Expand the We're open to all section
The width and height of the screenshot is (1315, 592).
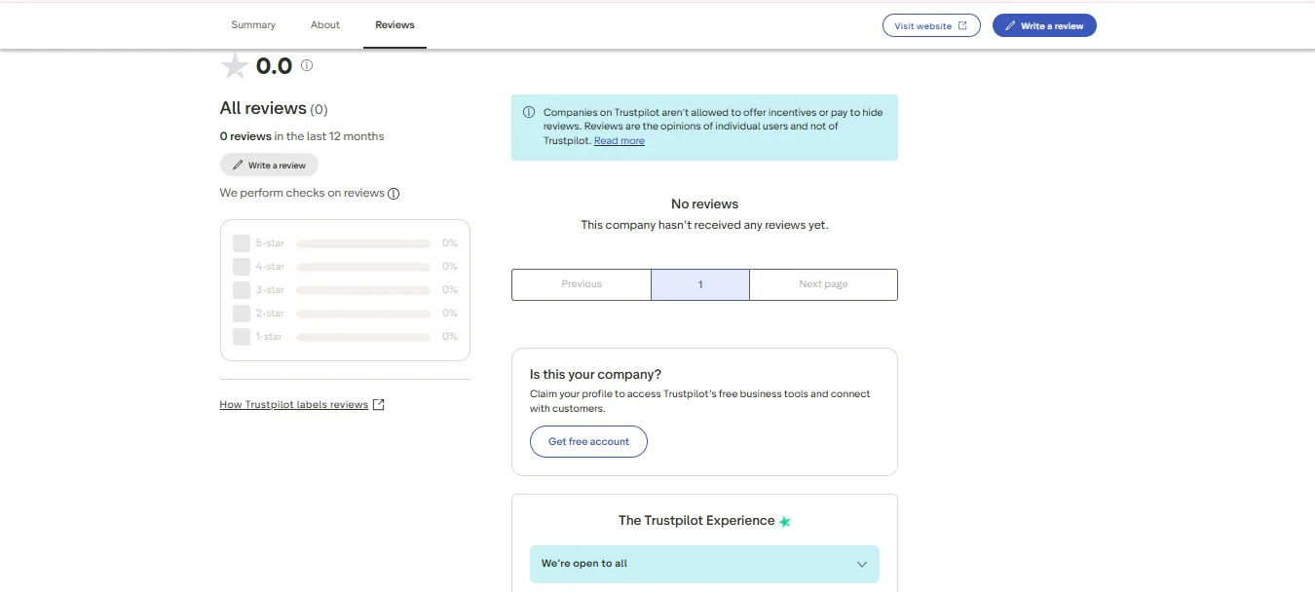point(704,564)
